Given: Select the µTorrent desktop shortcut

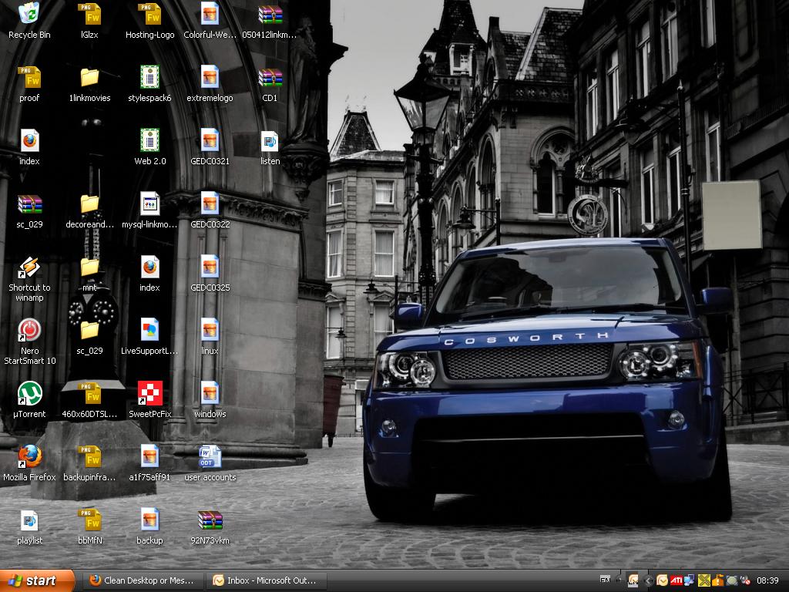Looking at the screenshot, I should (29, 393).
